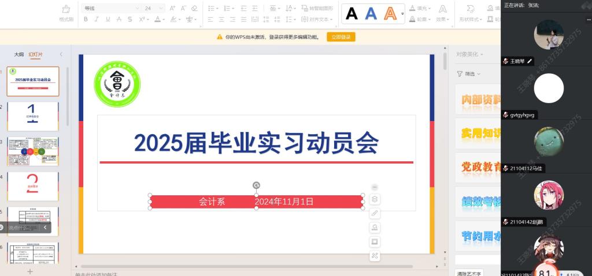Click the Format Painter brush icon
This screenshot has width=592, height=276.
(x=66, y=9)
